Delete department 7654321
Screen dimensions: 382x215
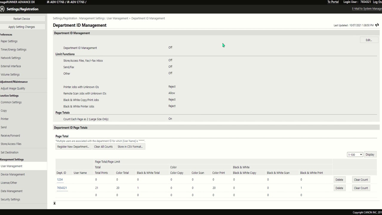point(339,188)
